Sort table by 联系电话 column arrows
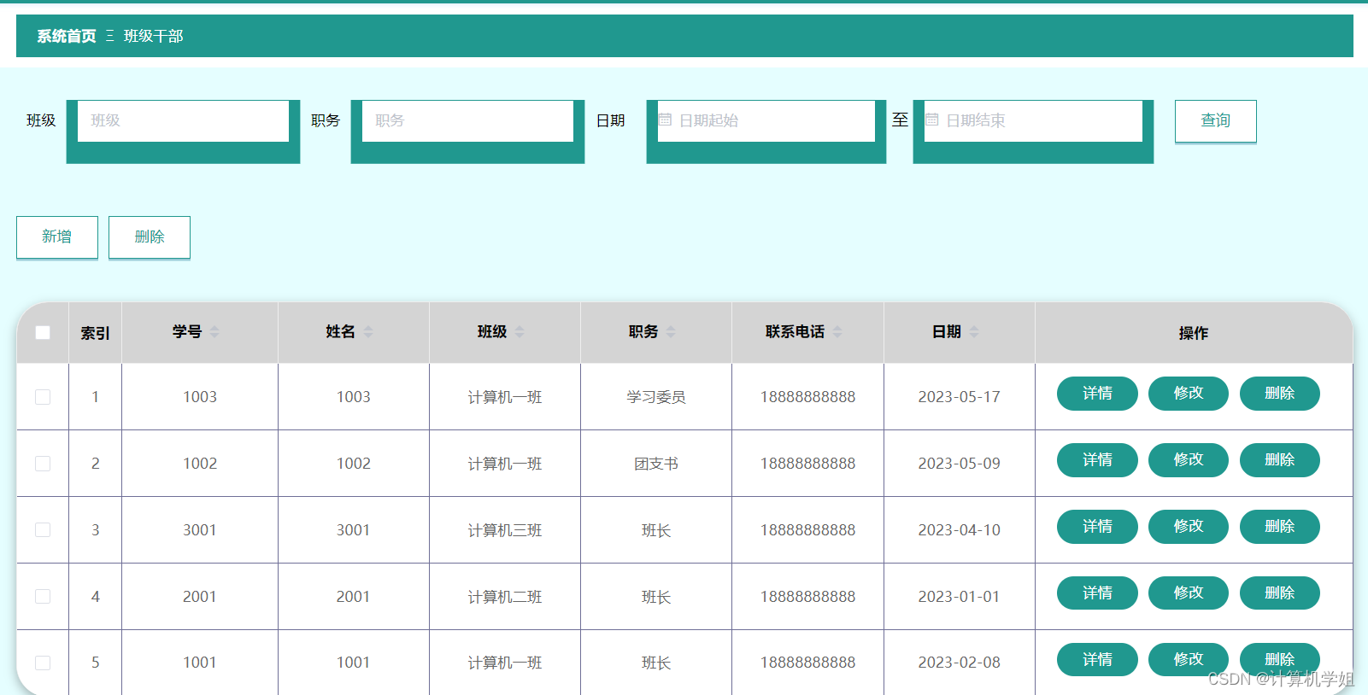This screenshot has width=1368, height=695. point(837,332)
